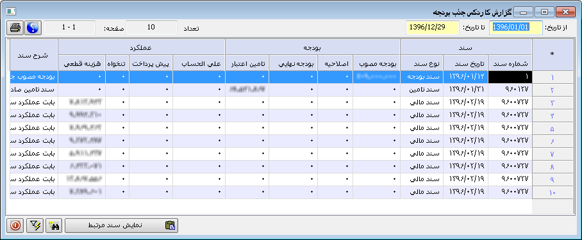Image resolution: width=582 pixels, height=240 pixels.
Task: Click the پیش پرداخت column header
Action: pos(151,63)
